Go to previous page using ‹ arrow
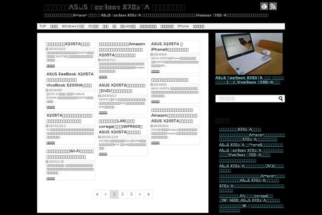 [106, 194]
